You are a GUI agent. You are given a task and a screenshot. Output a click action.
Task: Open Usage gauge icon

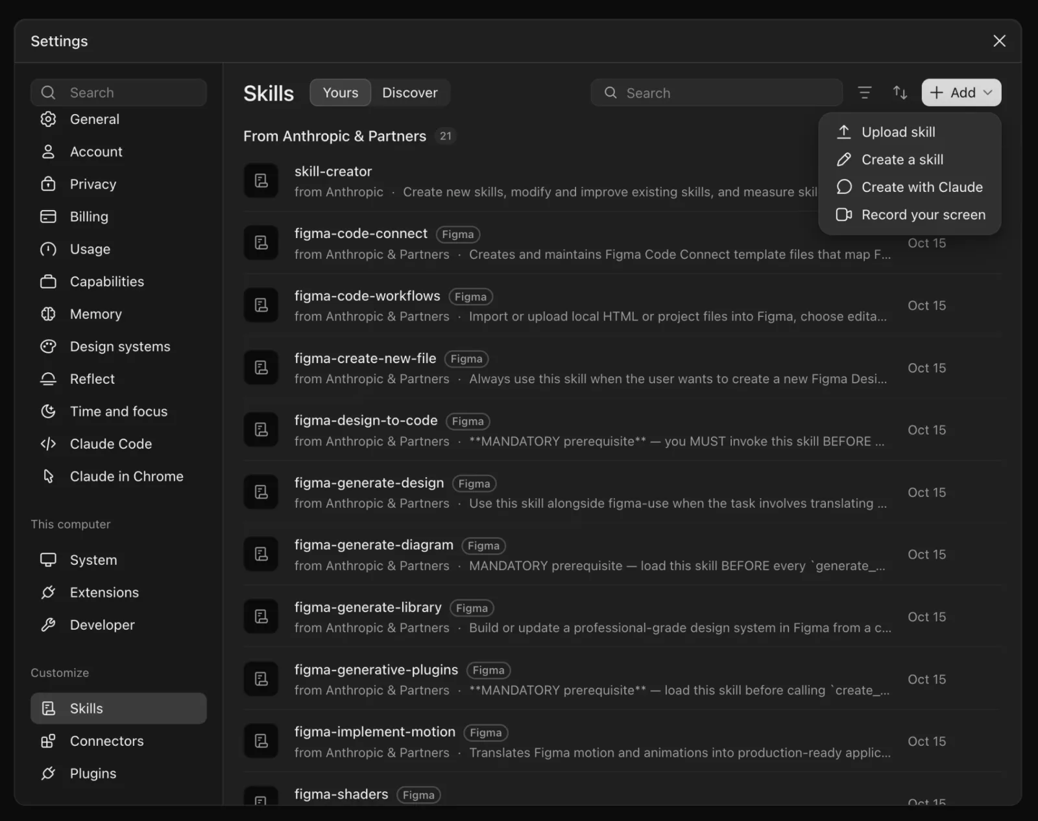(49, 249)
